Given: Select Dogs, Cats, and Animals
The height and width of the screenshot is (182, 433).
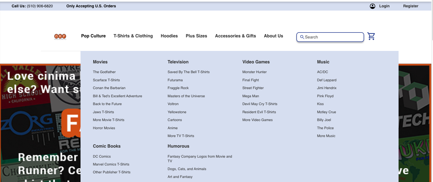Looking at the screenshot, I should [x=187, y=169].
